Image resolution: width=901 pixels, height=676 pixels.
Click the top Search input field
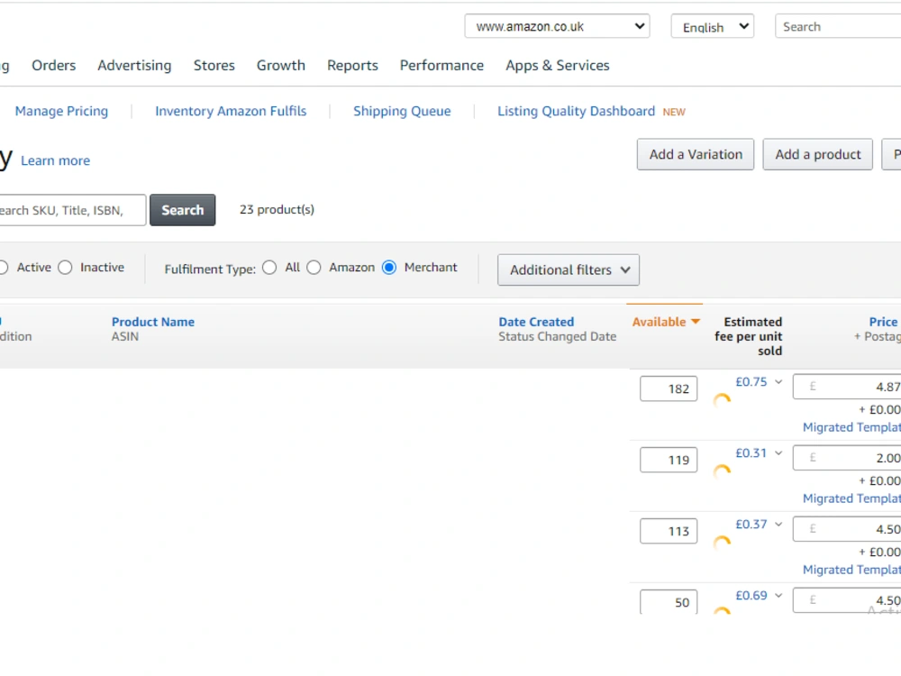coord(838,26)
